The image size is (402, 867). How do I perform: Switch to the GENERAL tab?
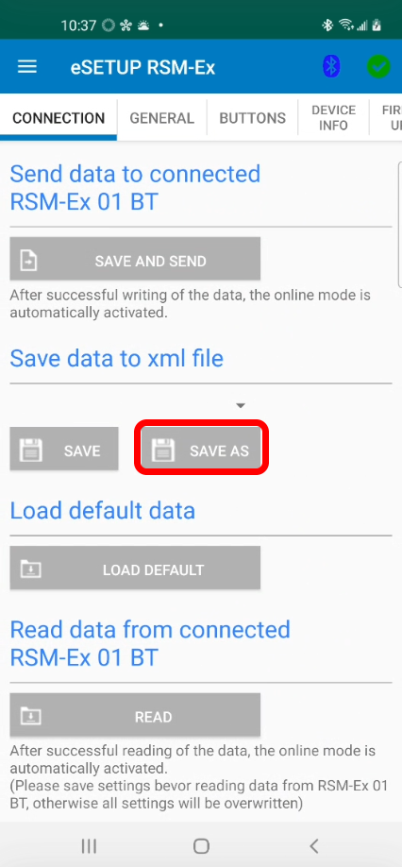coord(161,118)
